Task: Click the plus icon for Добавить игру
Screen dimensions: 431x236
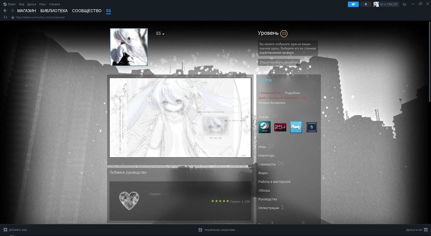Action: click(5, 230)
